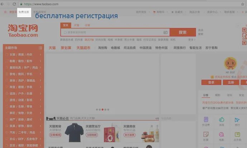Expand the 家电 / 数码 / 手机 category arrow
Screen dimensions: 247x148
pos(40,74)
